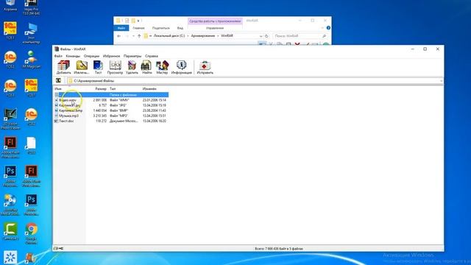Click the Тест (Test) toolbar icon
The image size is (471, 265).
coord(98,67)
